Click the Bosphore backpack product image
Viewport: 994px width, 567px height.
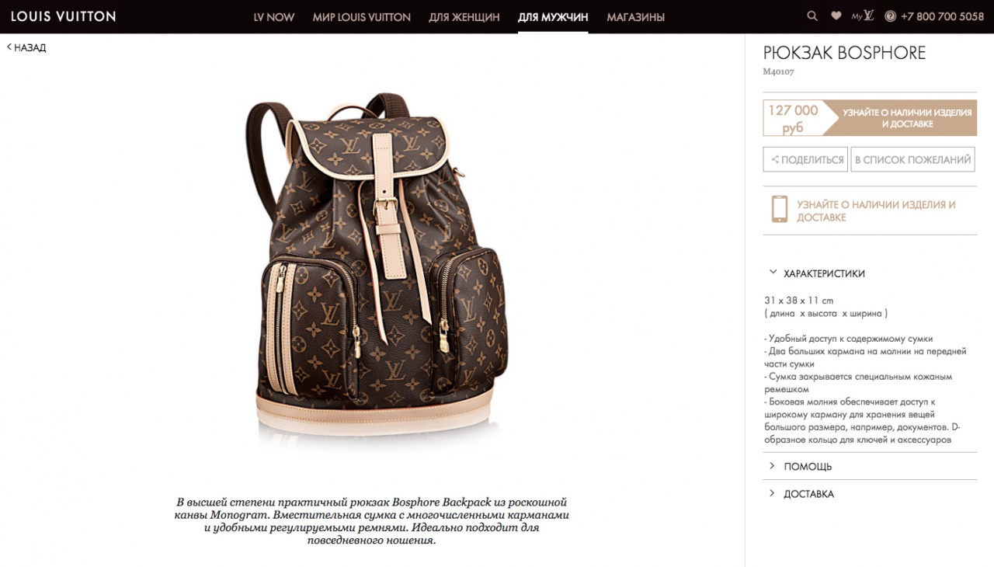click(x=373, y=268)
